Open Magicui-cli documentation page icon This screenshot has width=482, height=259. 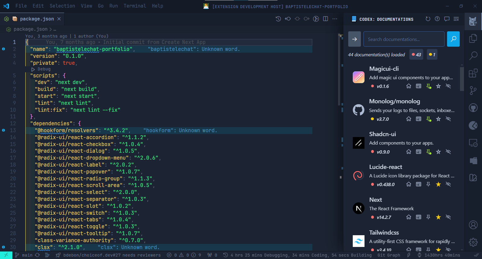coord(419,86)
